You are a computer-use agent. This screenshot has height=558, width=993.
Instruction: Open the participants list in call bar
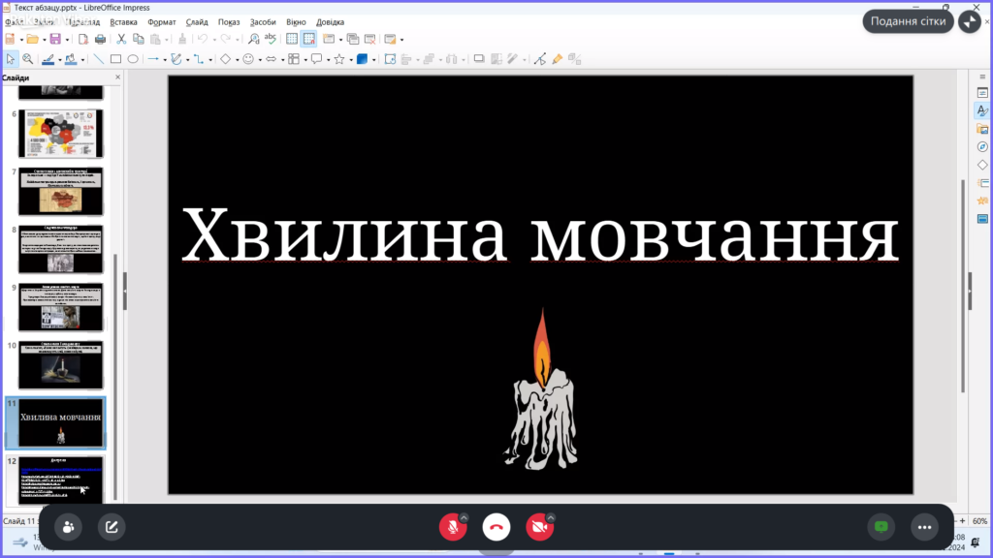point(69,527)
